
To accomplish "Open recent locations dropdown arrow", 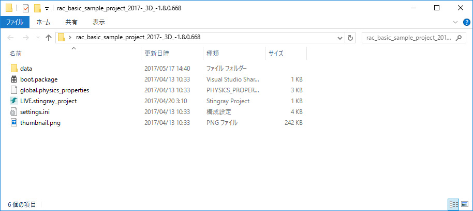I will [x=38, y=38].
